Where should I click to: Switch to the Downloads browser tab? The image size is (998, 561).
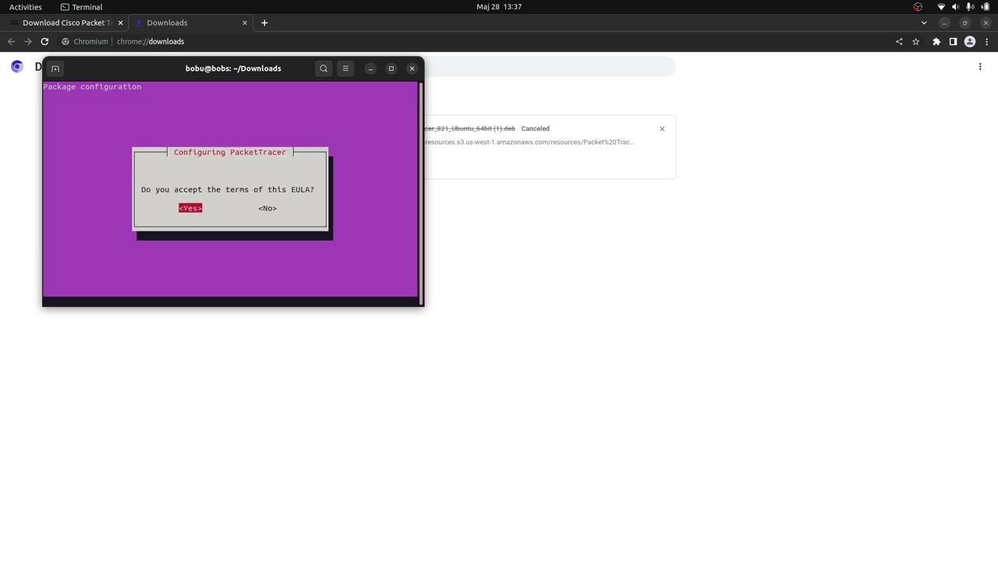191,23
